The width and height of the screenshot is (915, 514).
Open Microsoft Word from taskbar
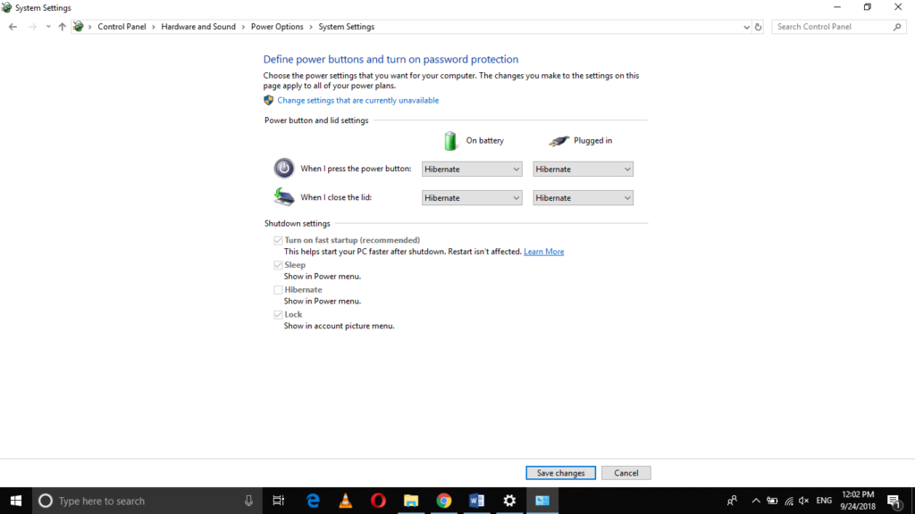[x=476, y=501]
